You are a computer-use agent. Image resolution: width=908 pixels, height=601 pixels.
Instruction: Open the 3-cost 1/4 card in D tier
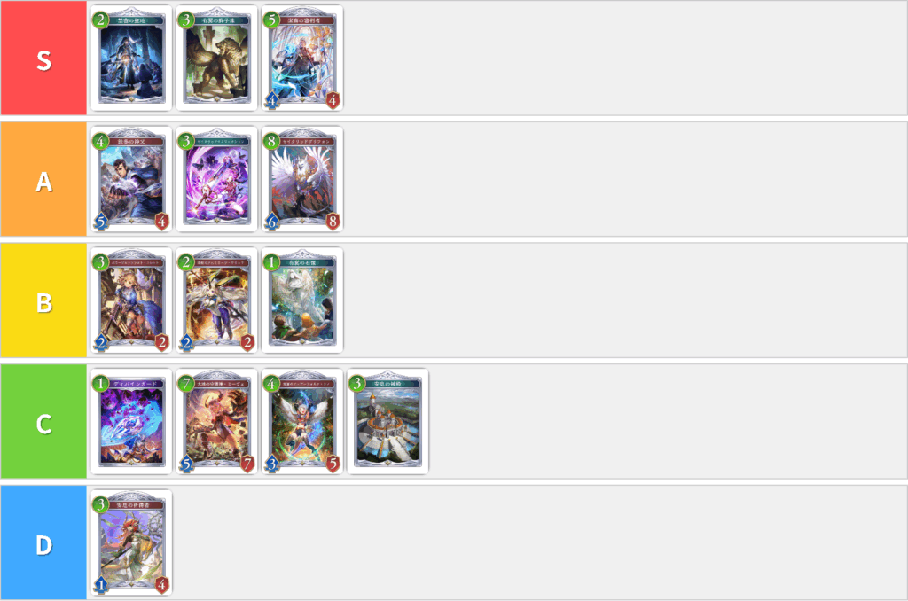131,542
